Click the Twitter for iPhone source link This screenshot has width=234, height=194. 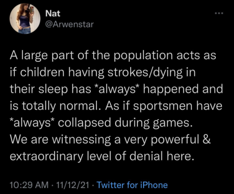click(132, 185)
